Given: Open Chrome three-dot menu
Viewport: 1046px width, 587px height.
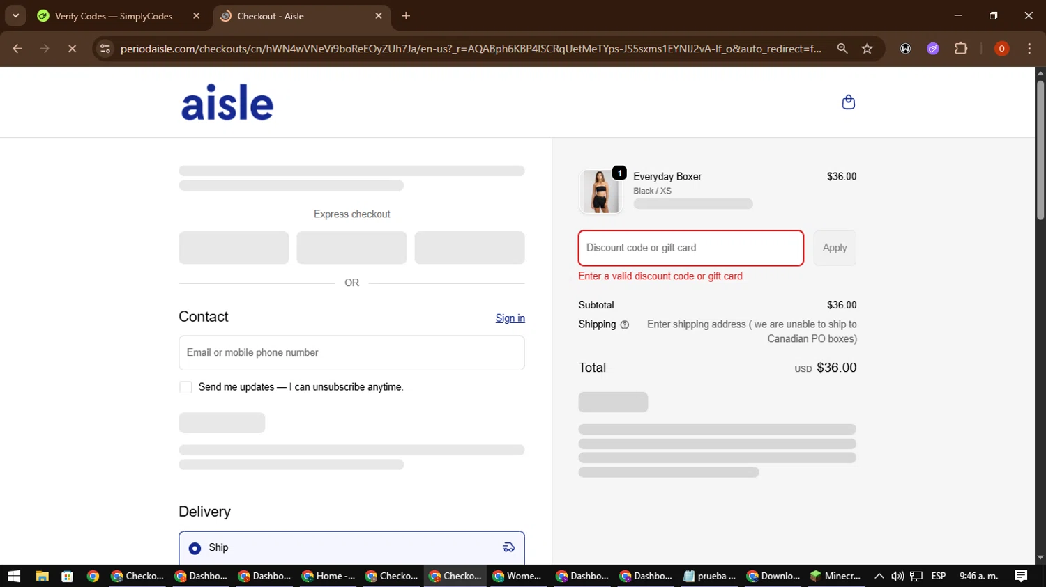Looking at the screenshot, I should (x=1029, y=49).
